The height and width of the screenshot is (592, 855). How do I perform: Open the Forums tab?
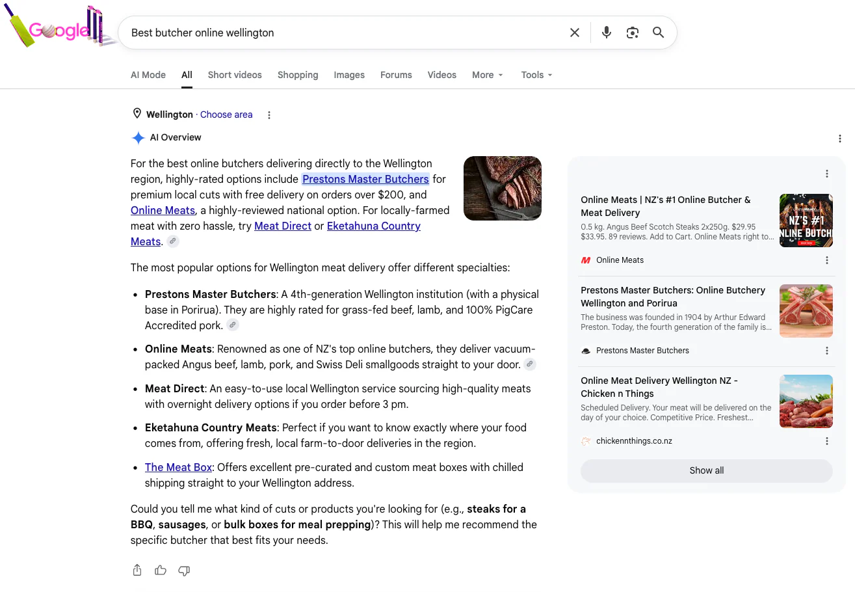tap(396, 75)
